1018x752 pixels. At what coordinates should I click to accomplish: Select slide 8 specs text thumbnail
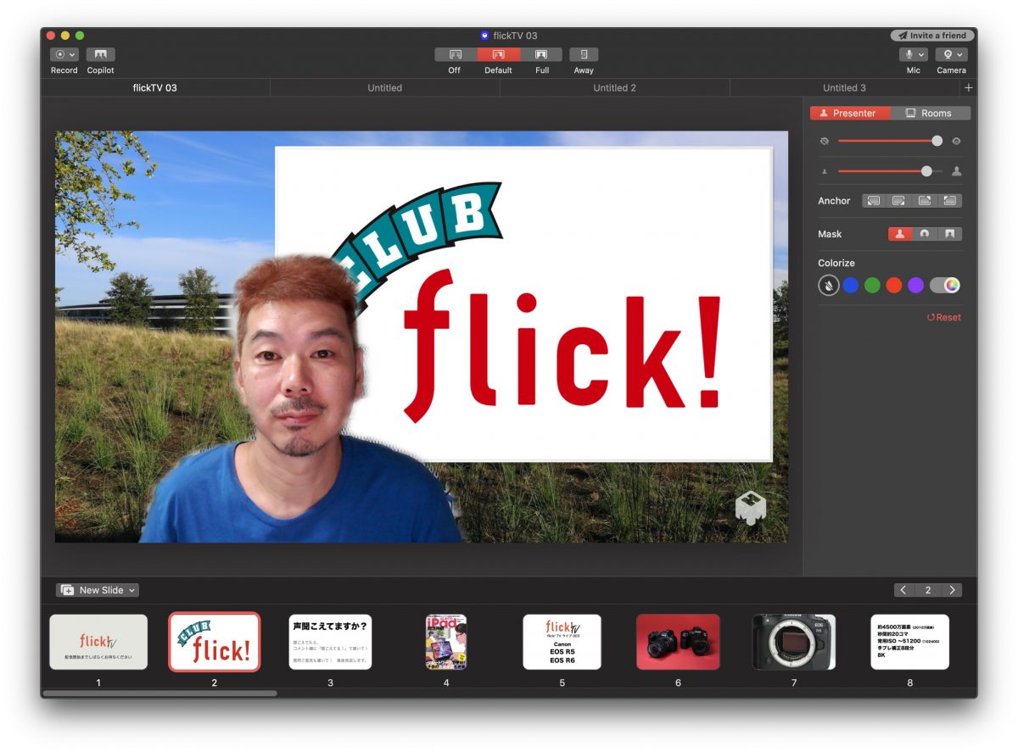(909, 642)
